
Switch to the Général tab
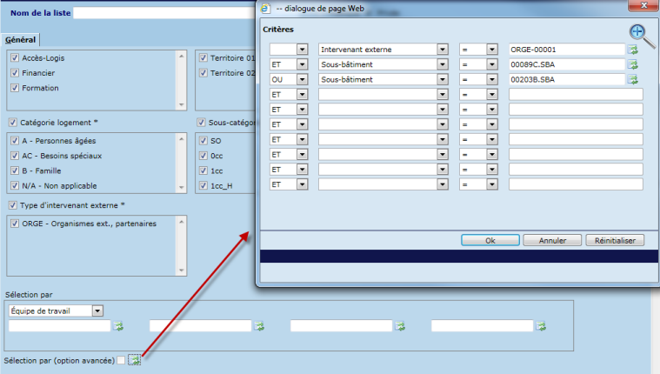(x=20, y=40)
